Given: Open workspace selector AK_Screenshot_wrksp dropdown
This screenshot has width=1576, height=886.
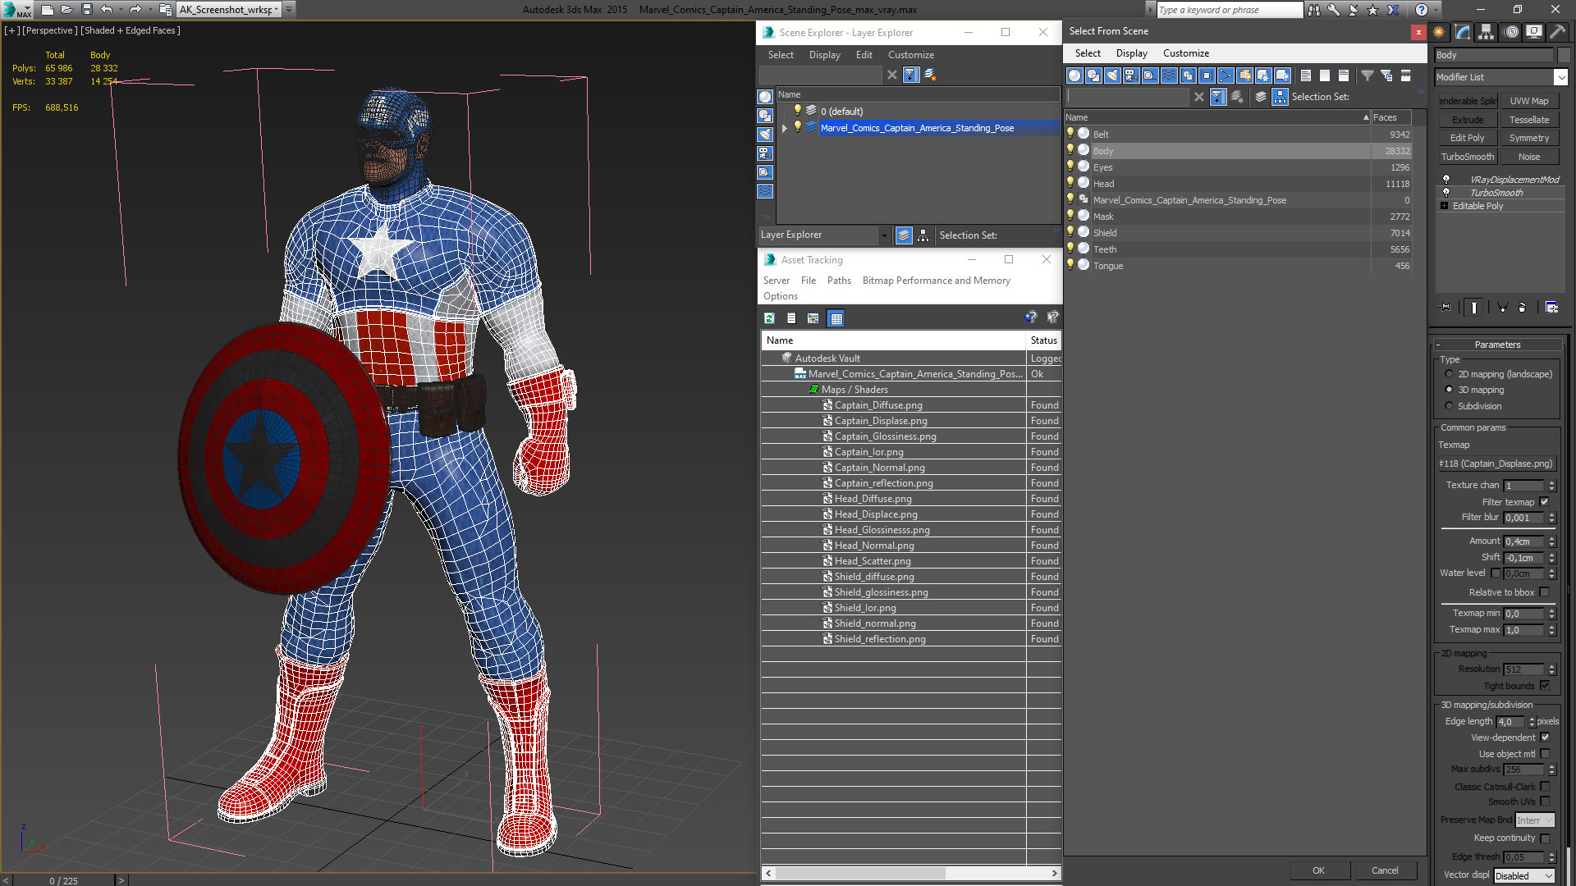Looking at the screenshot, I should click(x=277, y=10).
